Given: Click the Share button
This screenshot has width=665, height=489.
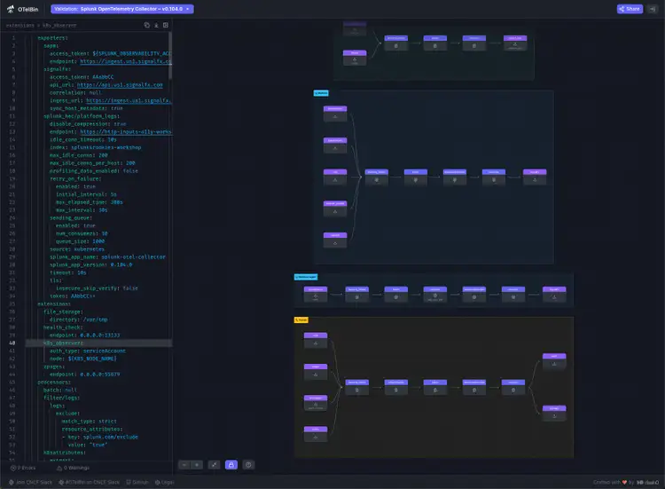Looking at the screenshot, I should coord(630,9).
